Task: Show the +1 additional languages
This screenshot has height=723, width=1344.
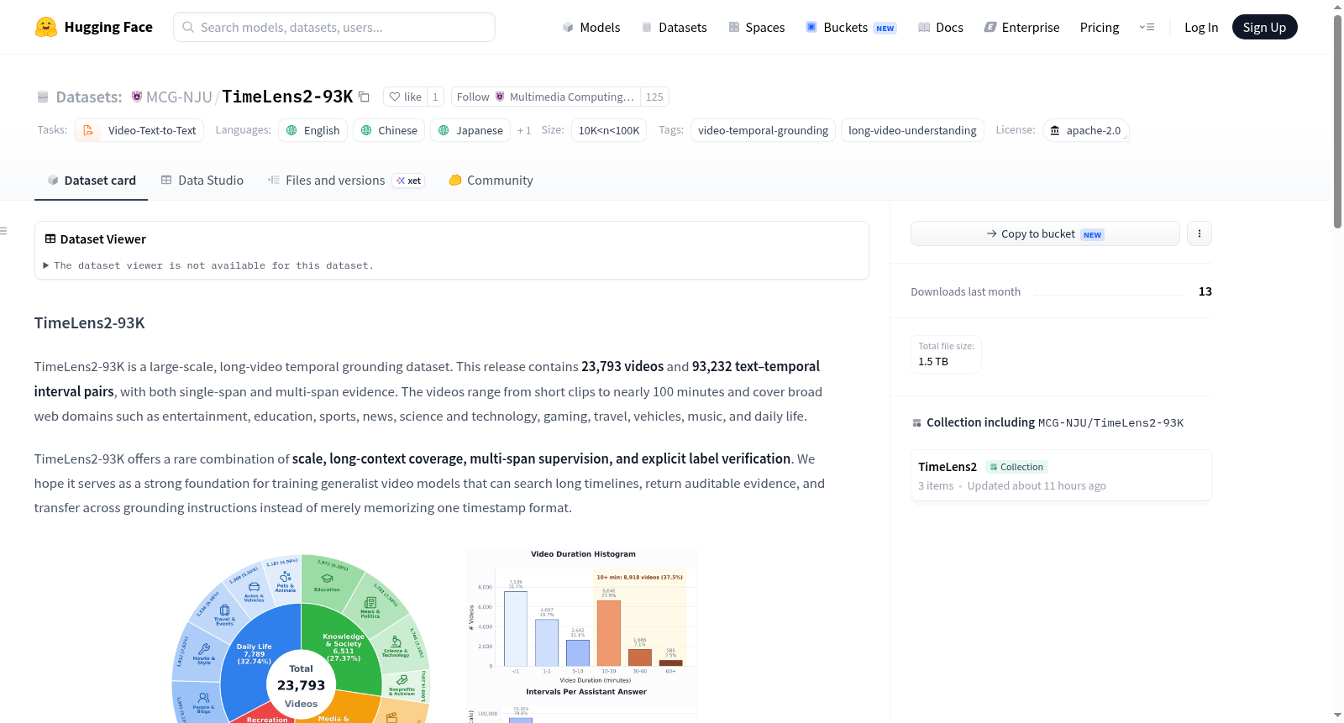Action: (x=524, y=130)
